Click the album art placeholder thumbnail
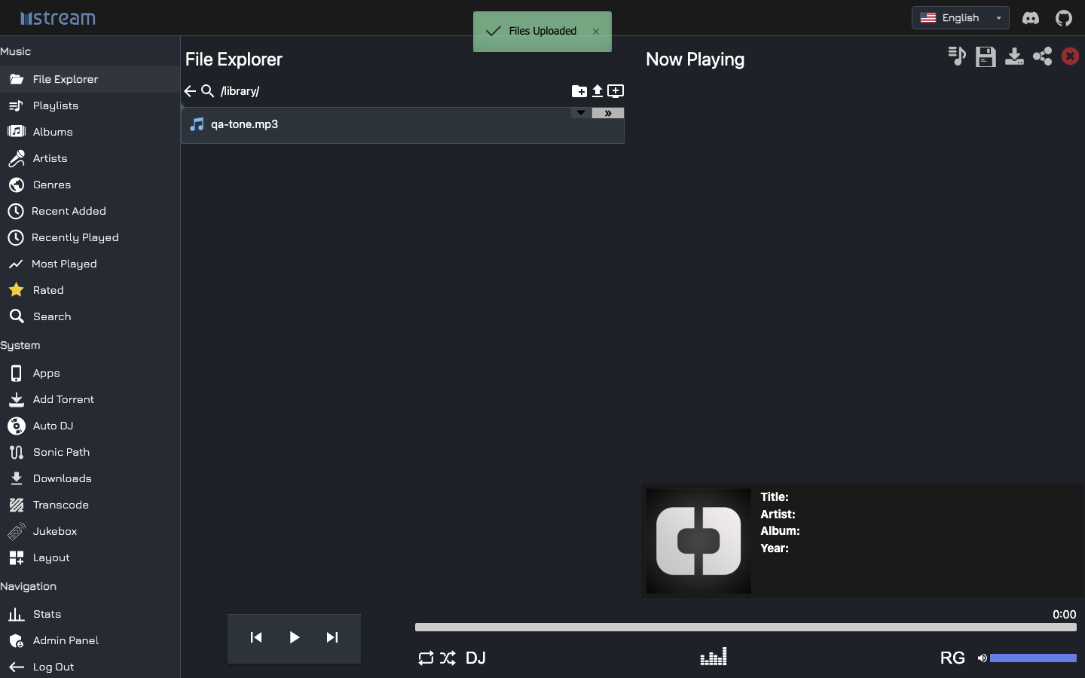This screenshot has height=678, width=1085. (x=698, y=541)
